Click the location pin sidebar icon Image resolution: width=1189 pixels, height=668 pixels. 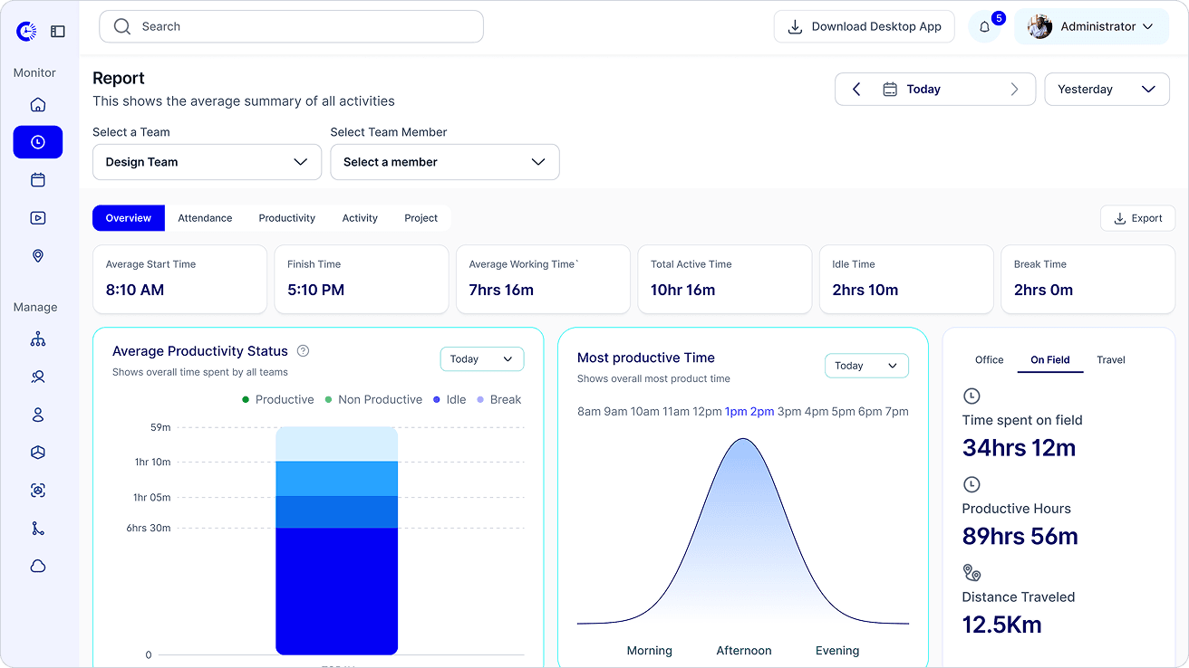tap(38, 256)
